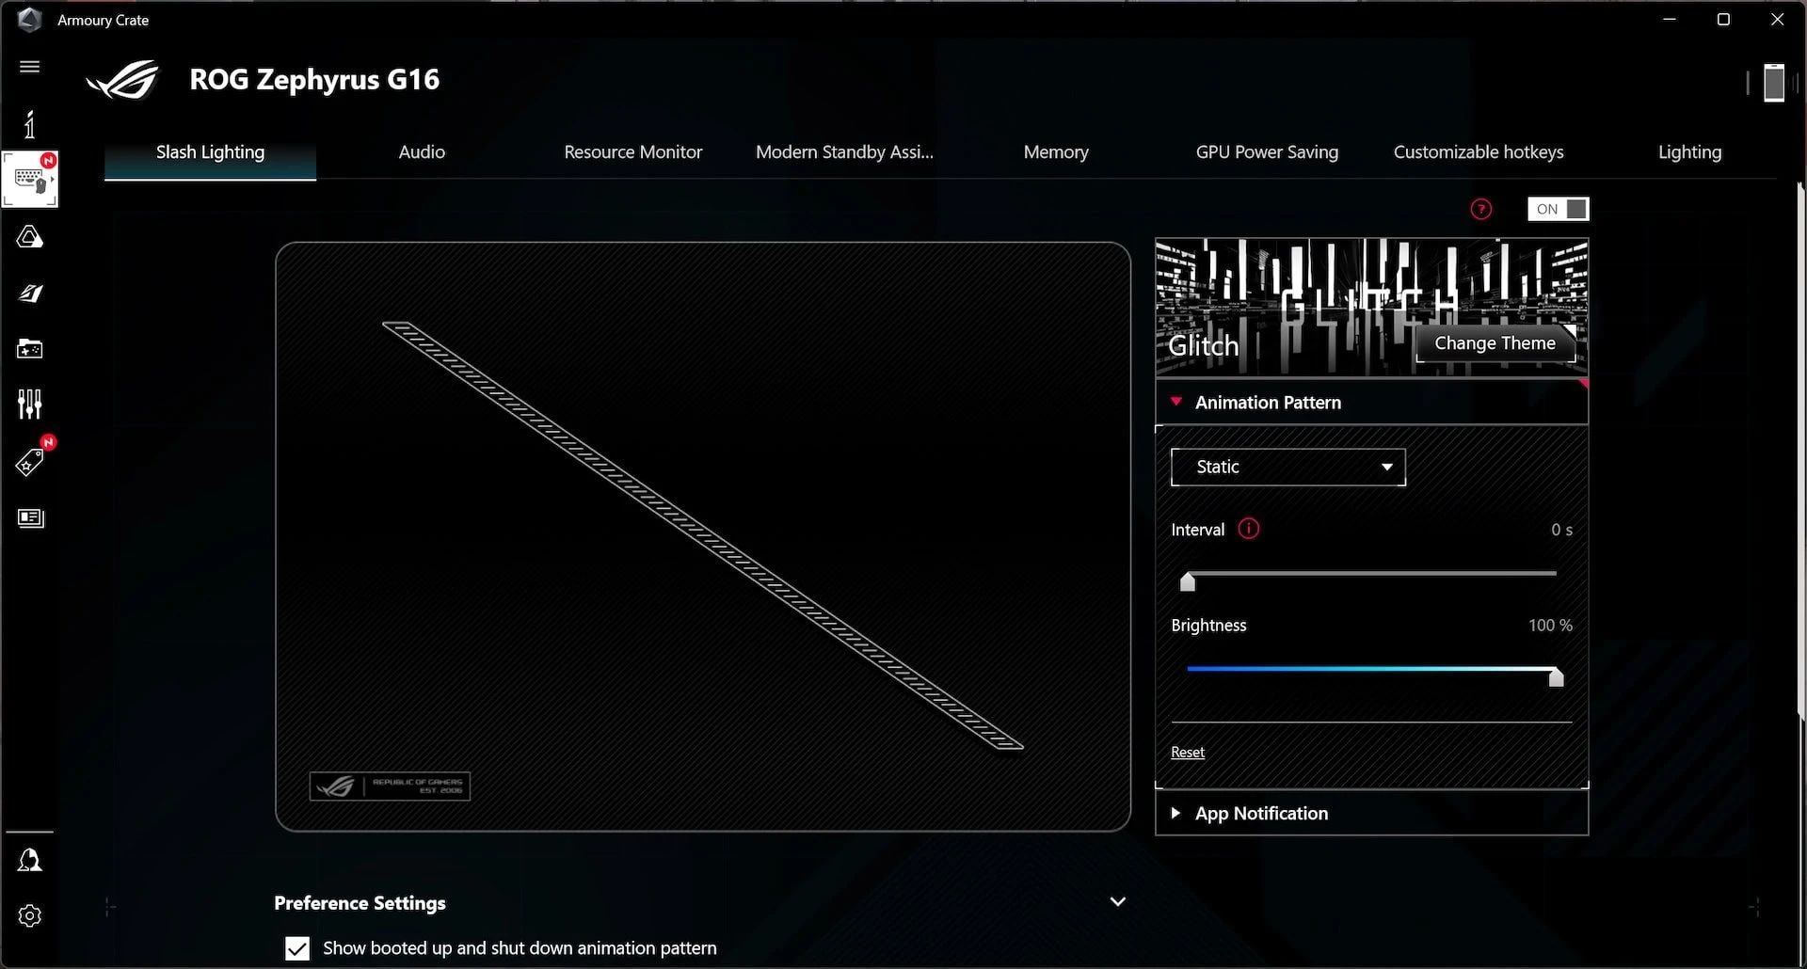The image size is (1807, 969).
Task: Open Game Library folder icon
Action: tap(29, 349)
